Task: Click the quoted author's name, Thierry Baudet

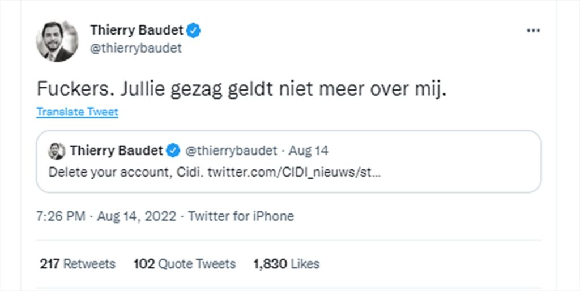Action: click(117, 151)
